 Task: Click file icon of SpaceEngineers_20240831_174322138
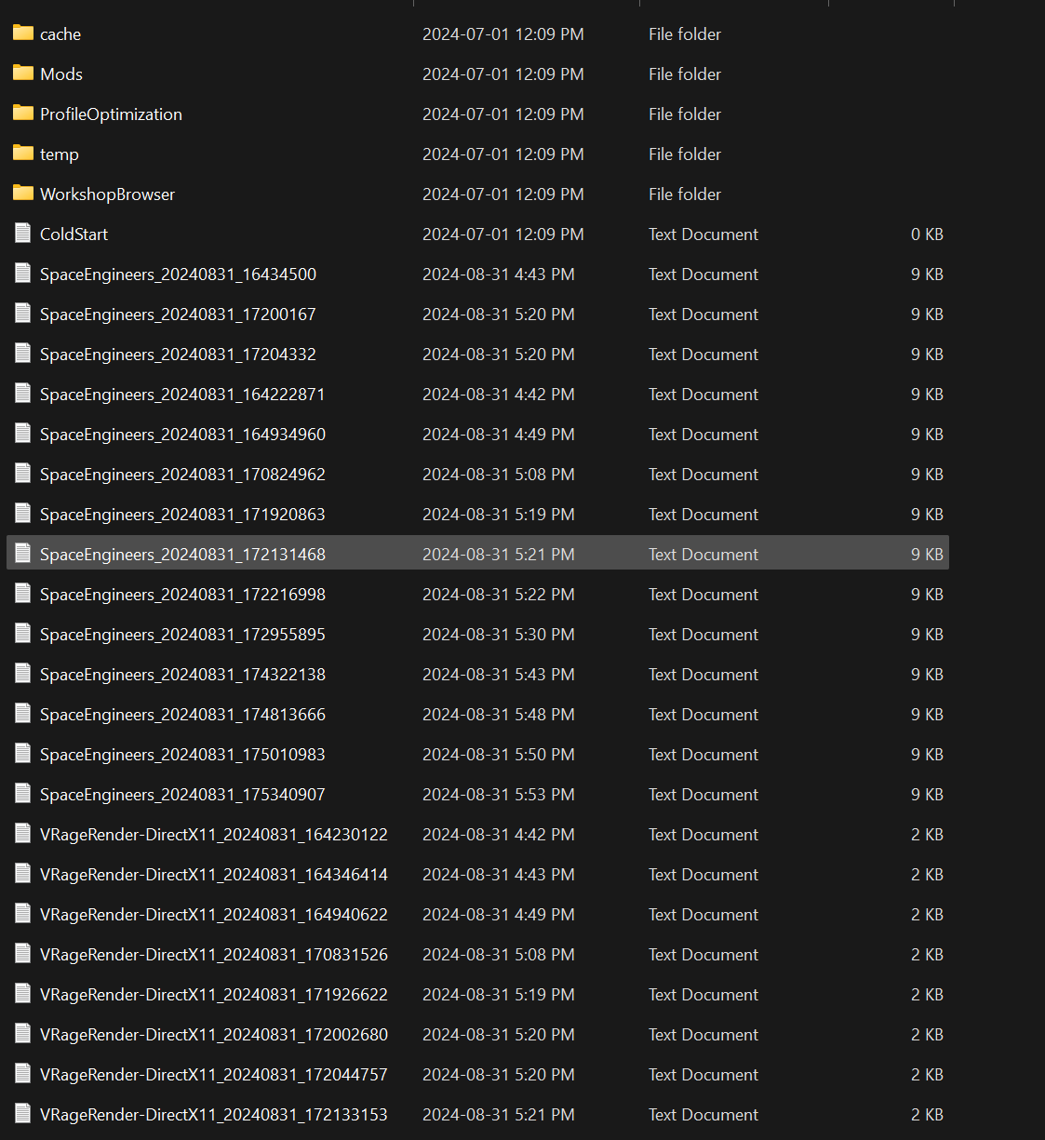pos(23,673)
